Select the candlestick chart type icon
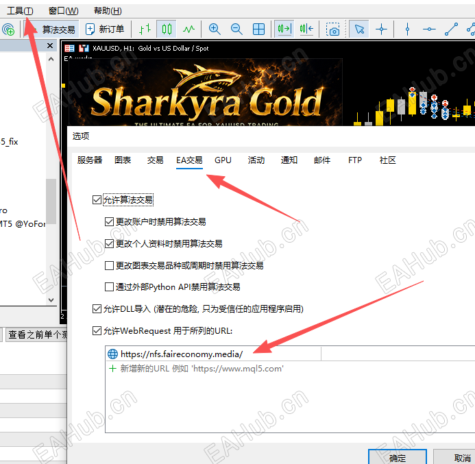Screen dimensions: 475x464 click(x=167, y=29)
